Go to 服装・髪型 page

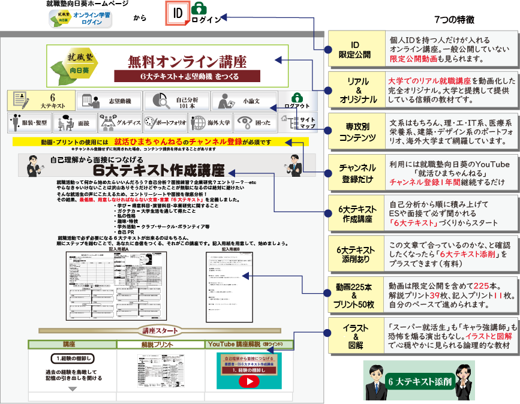click(29, 123)
